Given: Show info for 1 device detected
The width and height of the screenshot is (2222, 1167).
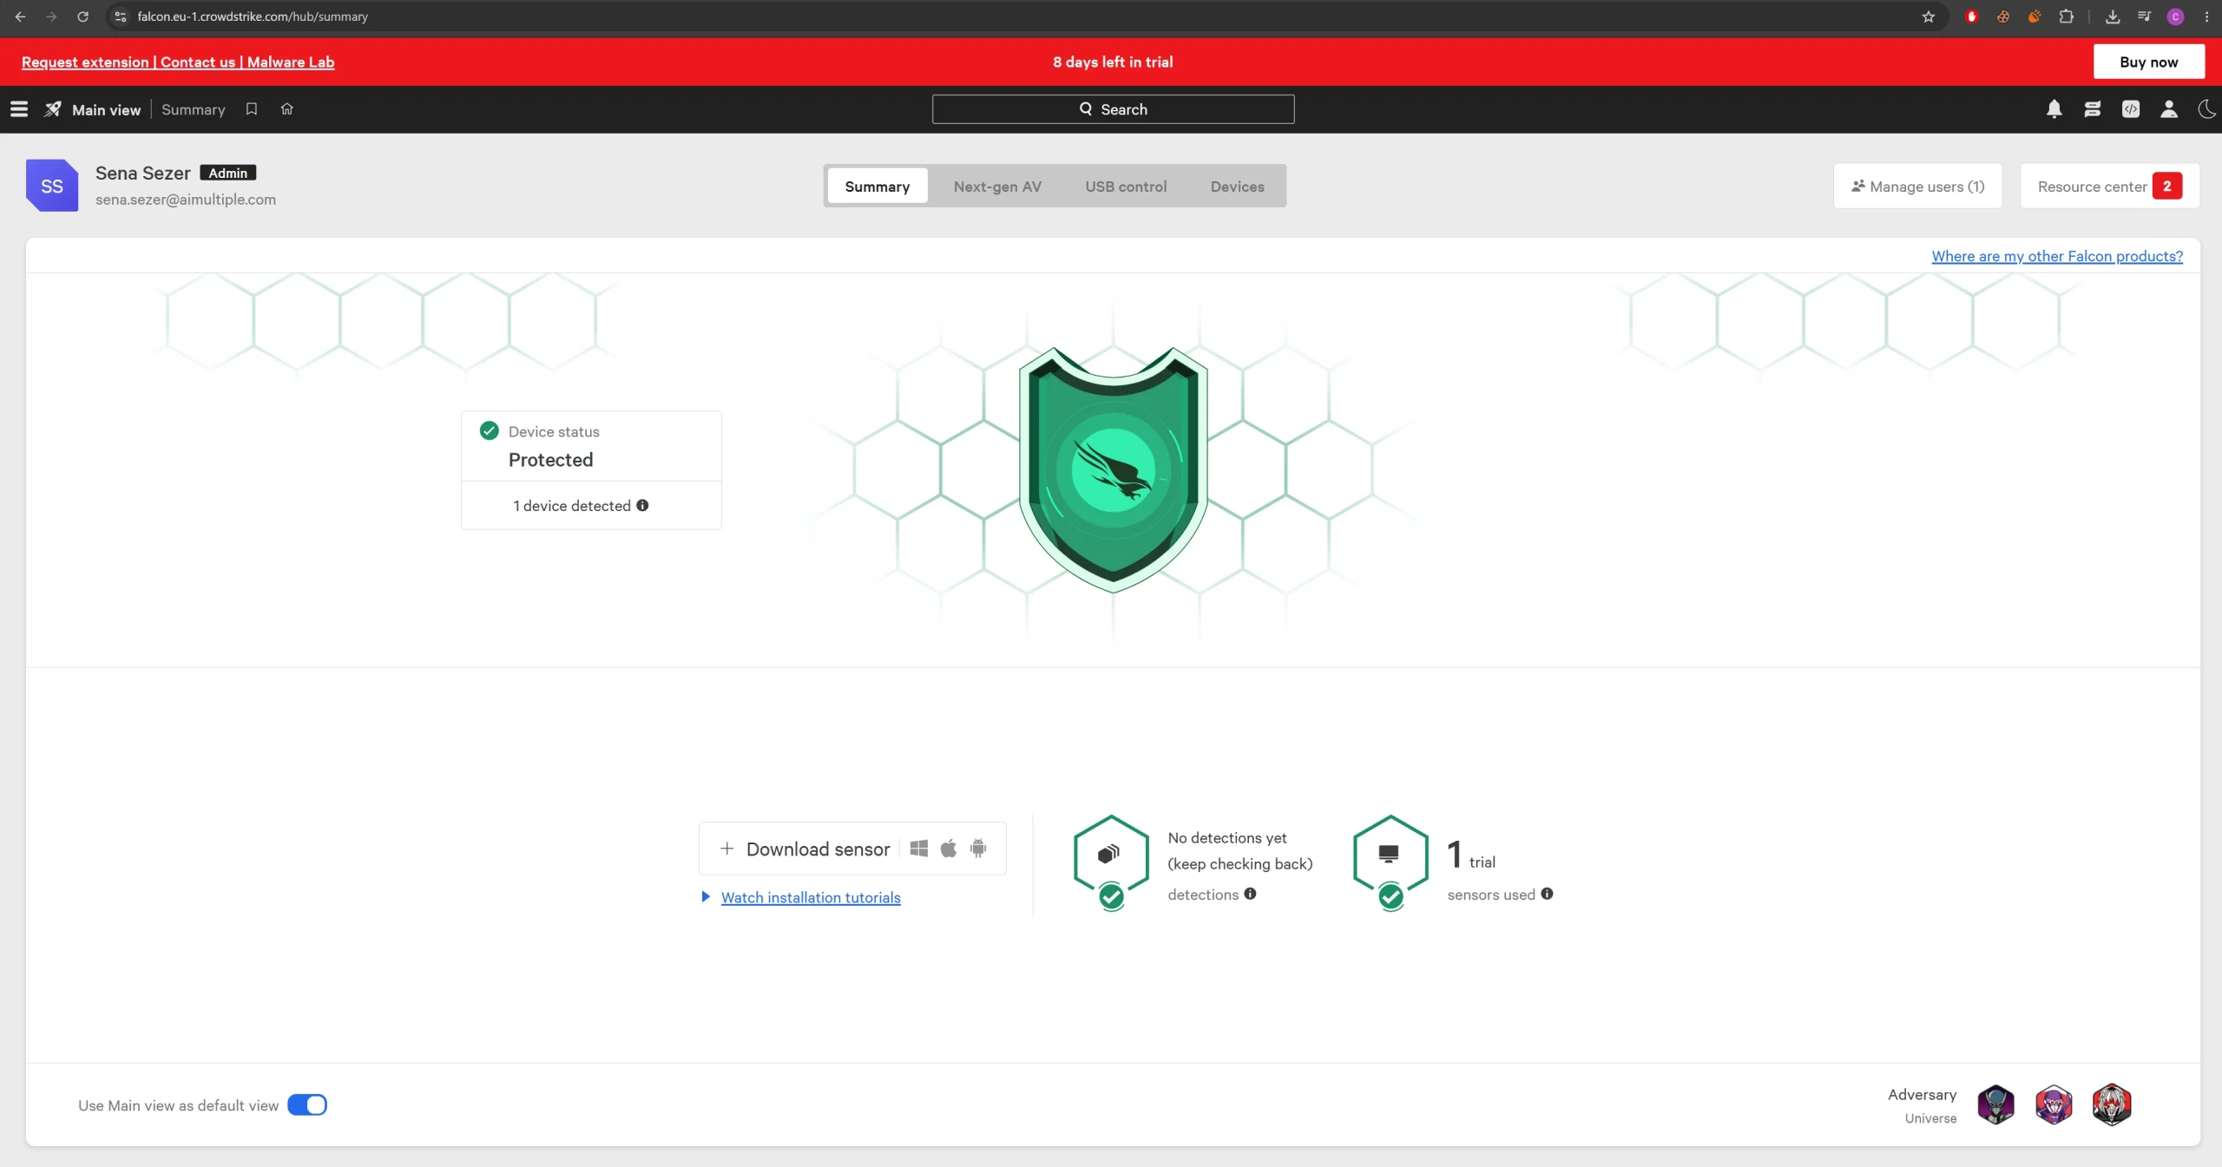Looking at the screenshot, I should pos(642,506).
